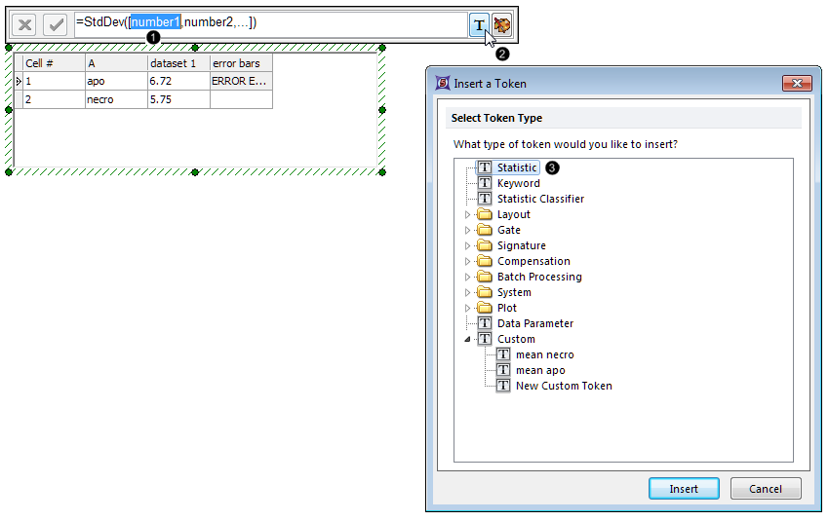Pick the mean apo custom token

pos(540,370)
